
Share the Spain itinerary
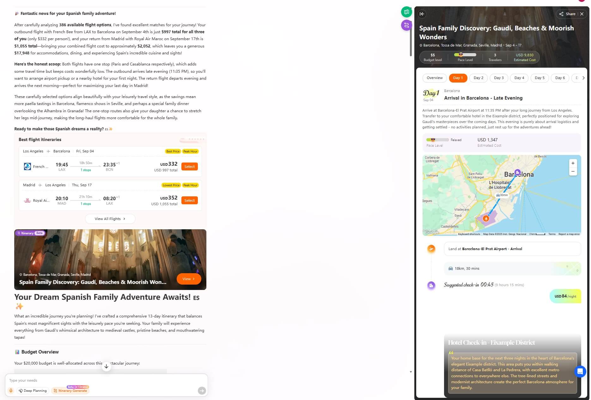pos(568,14)
